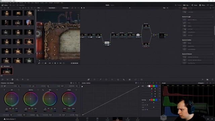
Task: Click the Soft Clip High slider handle
Action: point(154,107)
